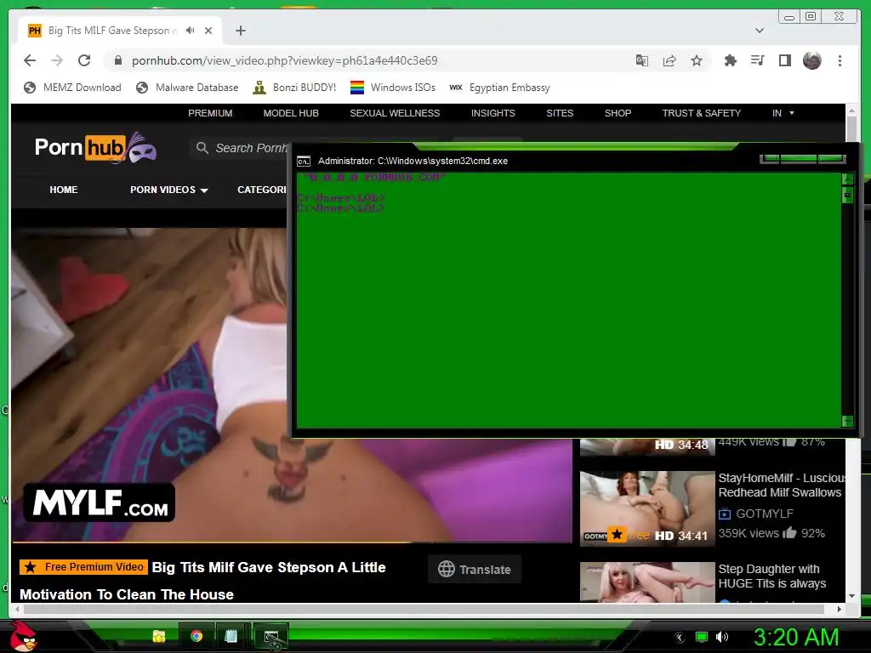The image size is (871, 653).
Task: Click cmd window scrollbar down arrow
Action: coord(848,421)
